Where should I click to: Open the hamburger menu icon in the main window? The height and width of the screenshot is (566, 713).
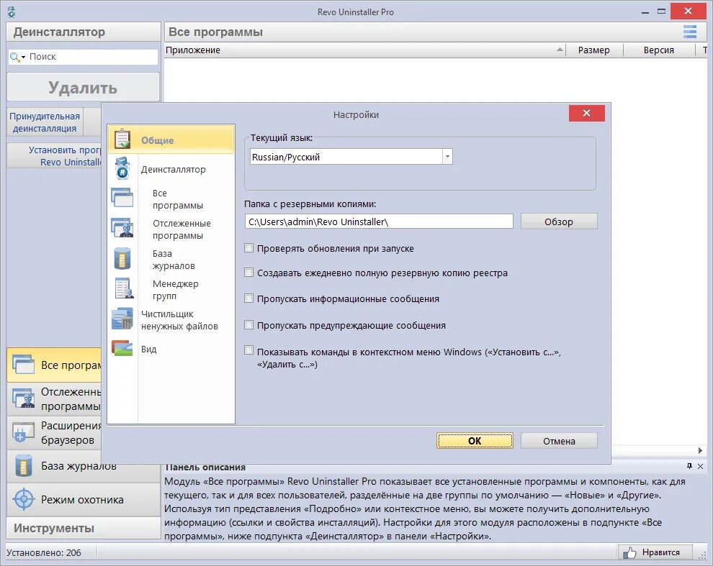tap(690, 32)
